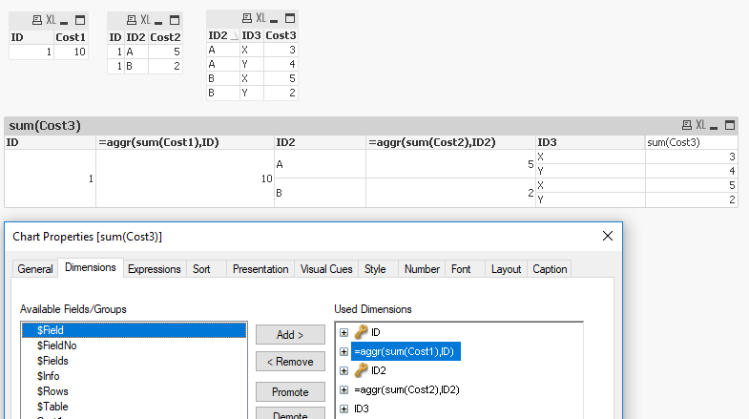Click print icon on Cost3 table caption
The image size is (749, 419).
coord(247,18)
